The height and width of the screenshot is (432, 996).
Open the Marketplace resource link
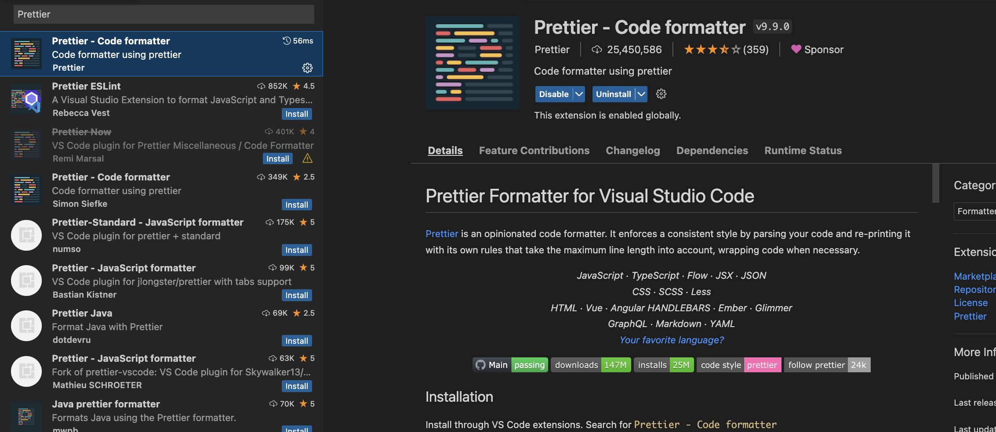click(974, 276)
